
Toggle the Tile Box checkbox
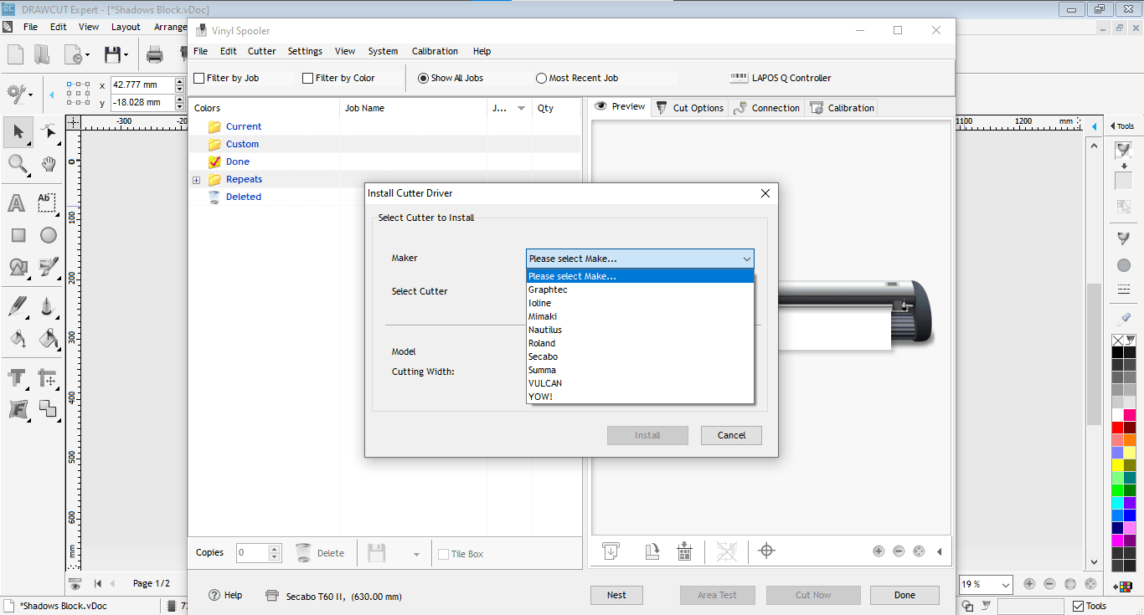pos(444,554)
